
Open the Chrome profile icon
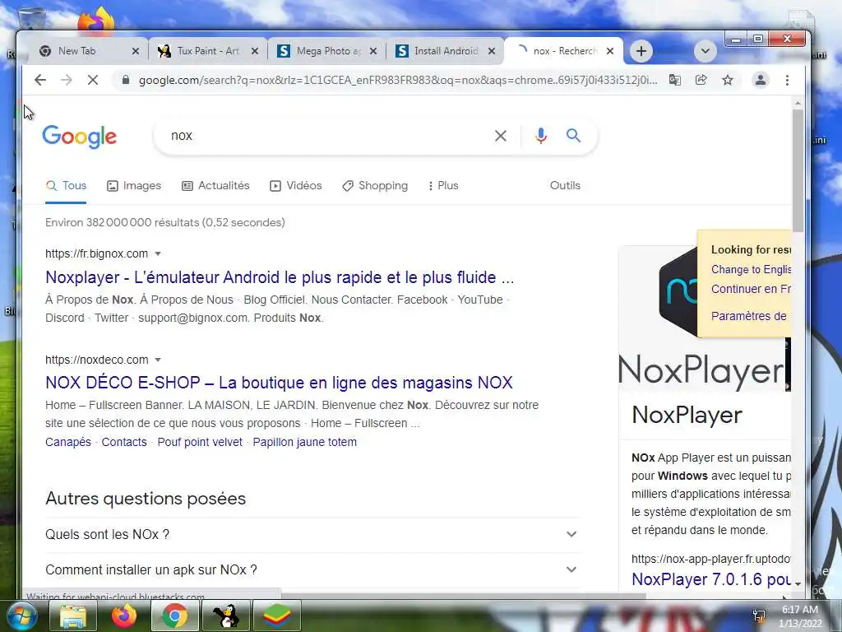click(x=761, y=80)
